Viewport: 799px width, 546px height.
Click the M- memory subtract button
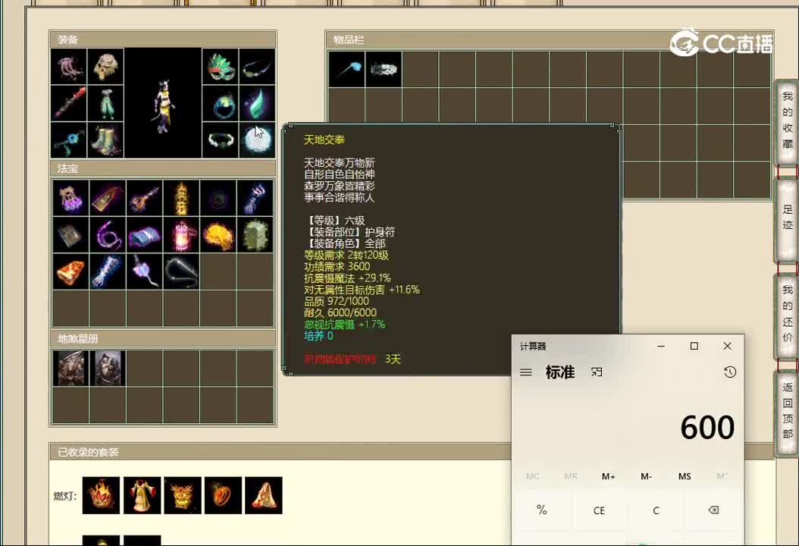[x=646, y=476]
